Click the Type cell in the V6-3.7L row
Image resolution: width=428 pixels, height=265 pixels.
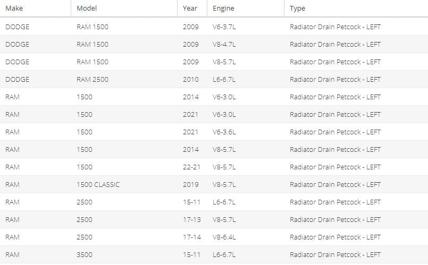pos(335,27)
